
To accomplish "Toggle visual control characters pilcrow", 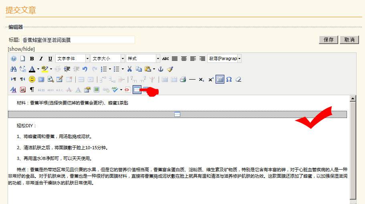I will tap(32, 90).
